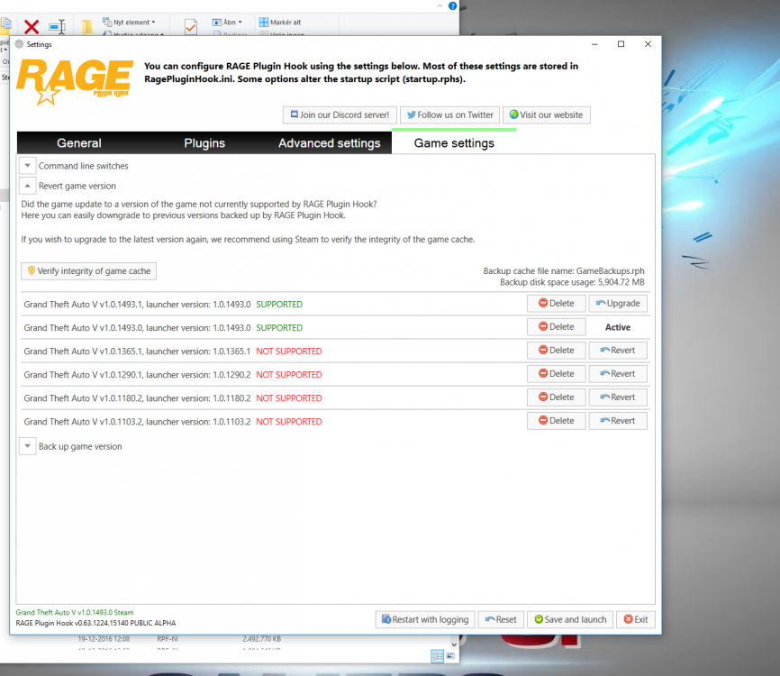Revert to game version v1.0.1290.1
The image size is (780, 676).
tap(618, 374)
